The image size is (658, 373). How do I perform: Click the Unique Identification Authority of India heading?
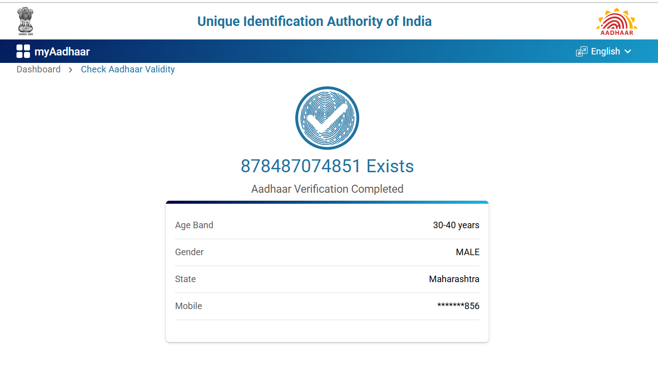(x=314, y=21)
